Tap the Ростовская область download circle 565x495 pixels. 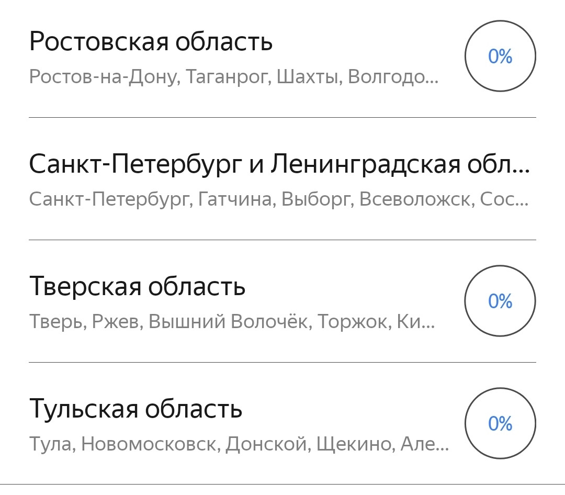tap(500, 56)
